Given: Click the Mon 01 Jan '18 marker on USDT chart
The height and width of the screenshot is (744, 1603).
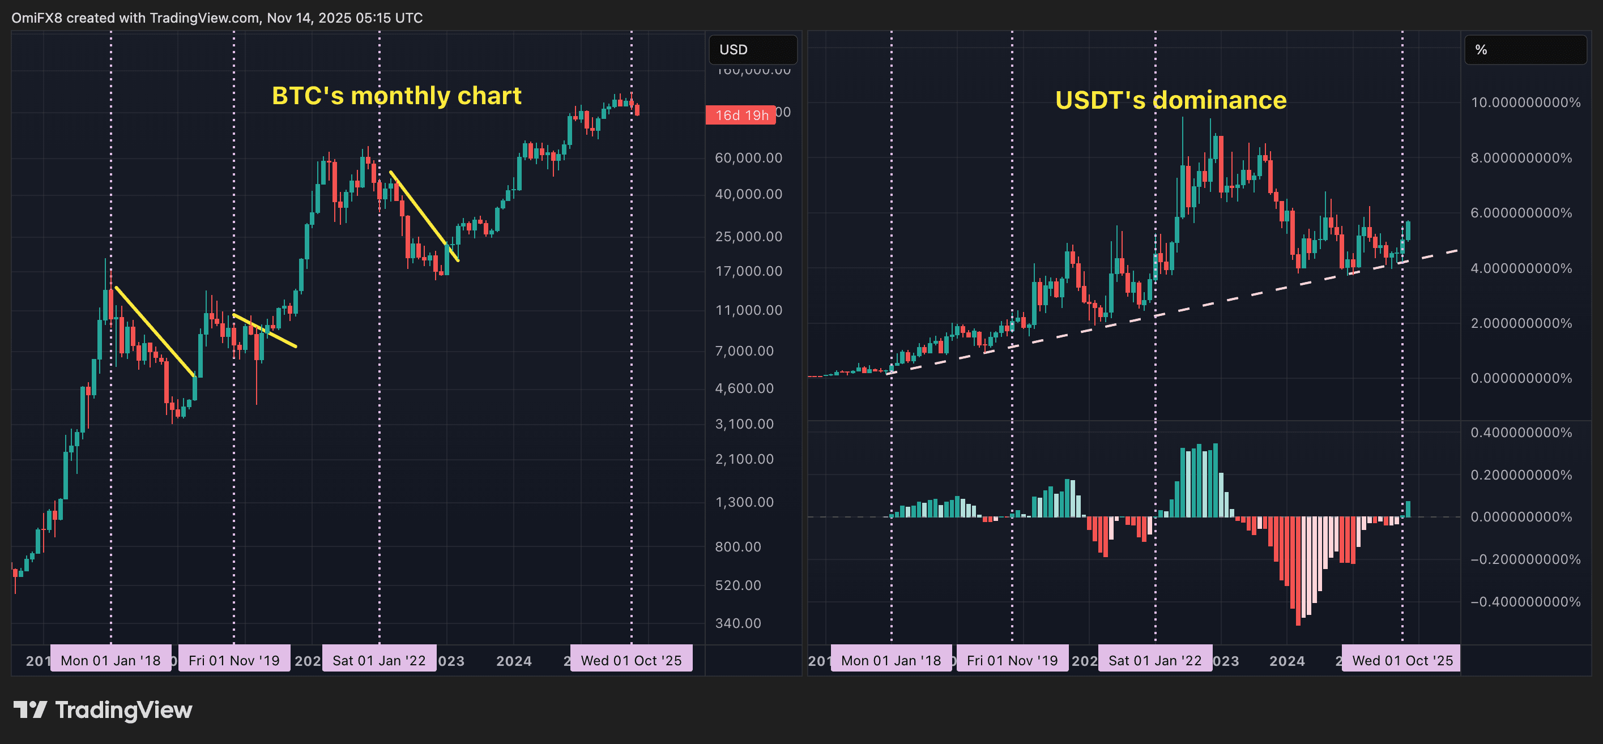Looking at the screenshot, I should pos(892,660).
